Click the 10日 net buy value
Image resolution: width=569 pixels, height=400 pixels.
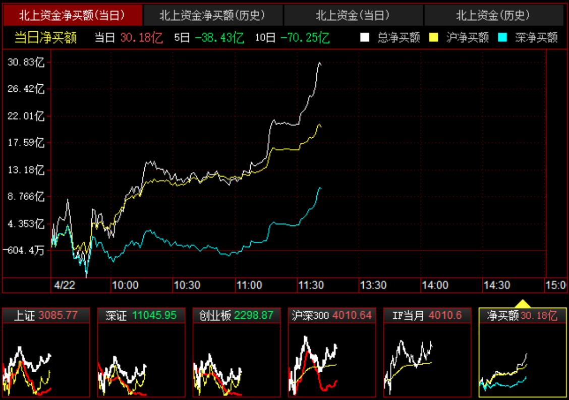point(305,37)
